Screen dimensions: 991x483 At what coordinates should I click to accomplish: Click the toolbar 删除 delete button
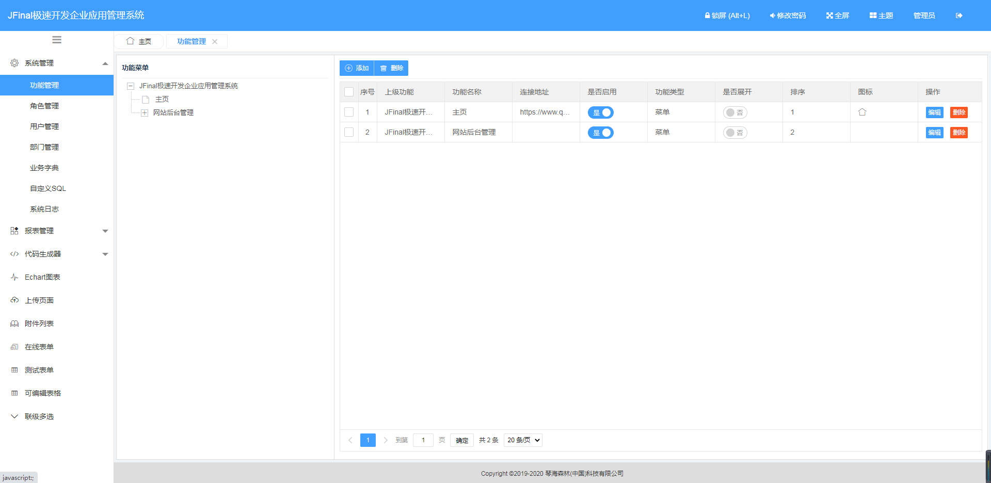click(x=391, y=68)
